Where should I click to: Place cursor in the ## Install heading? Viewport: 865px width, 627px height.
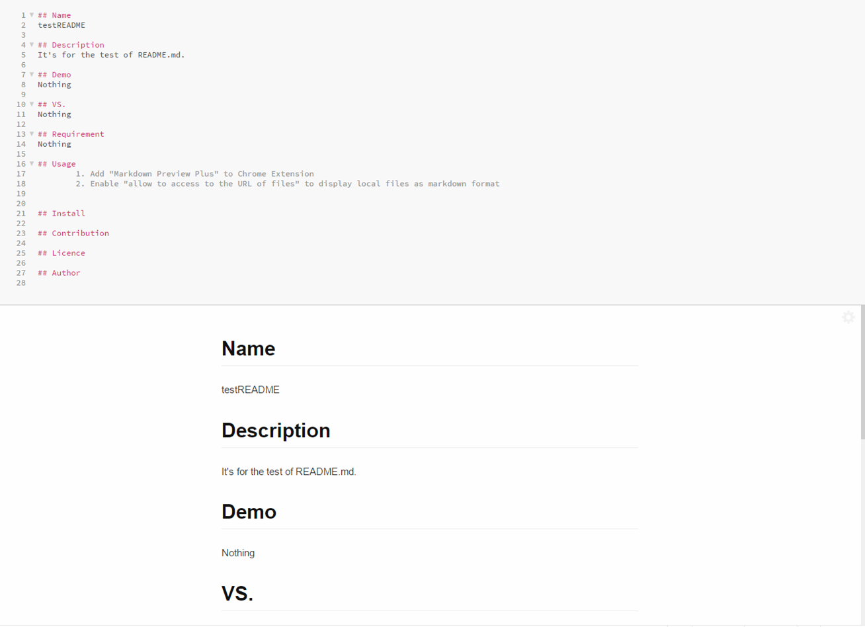pos(61,213)
